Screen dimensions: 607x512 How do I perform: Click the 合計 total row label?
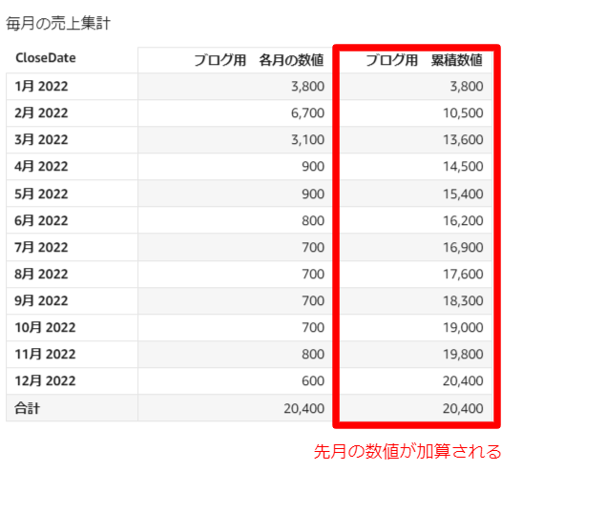pos(28,407)
